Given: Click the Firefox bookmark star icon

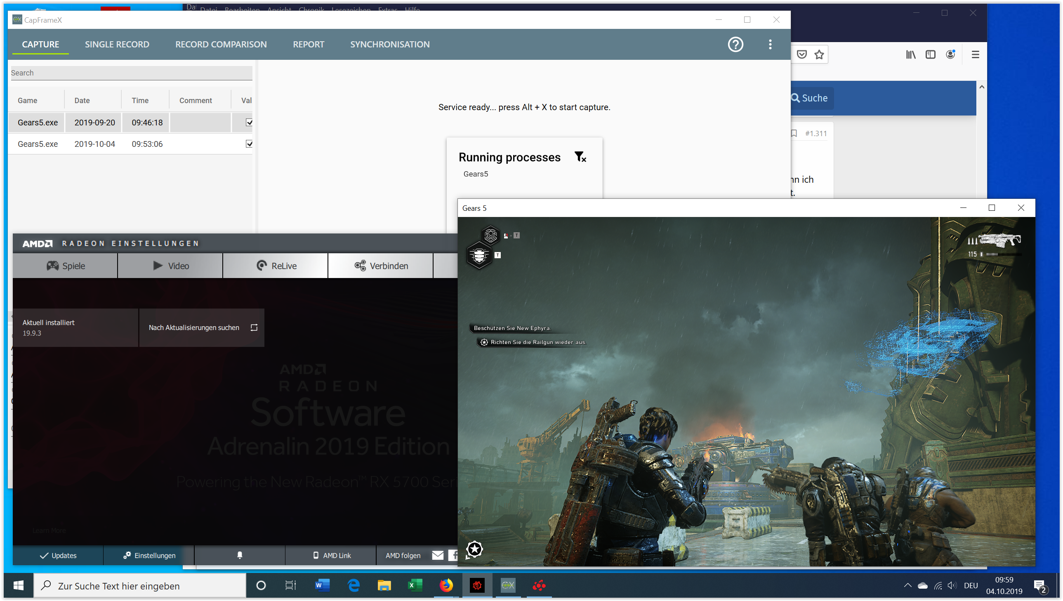Looking at the screenshot, I should (819, 54).
